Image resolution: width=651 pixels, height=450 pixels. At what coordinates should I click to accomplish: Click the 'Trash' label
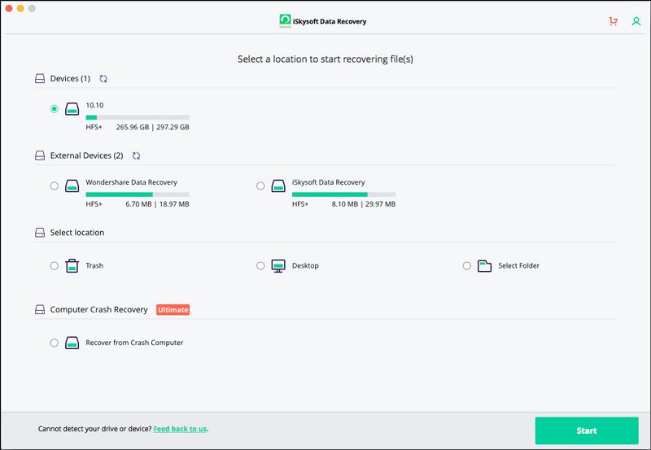pyautogui.click(x=94, y=265)
